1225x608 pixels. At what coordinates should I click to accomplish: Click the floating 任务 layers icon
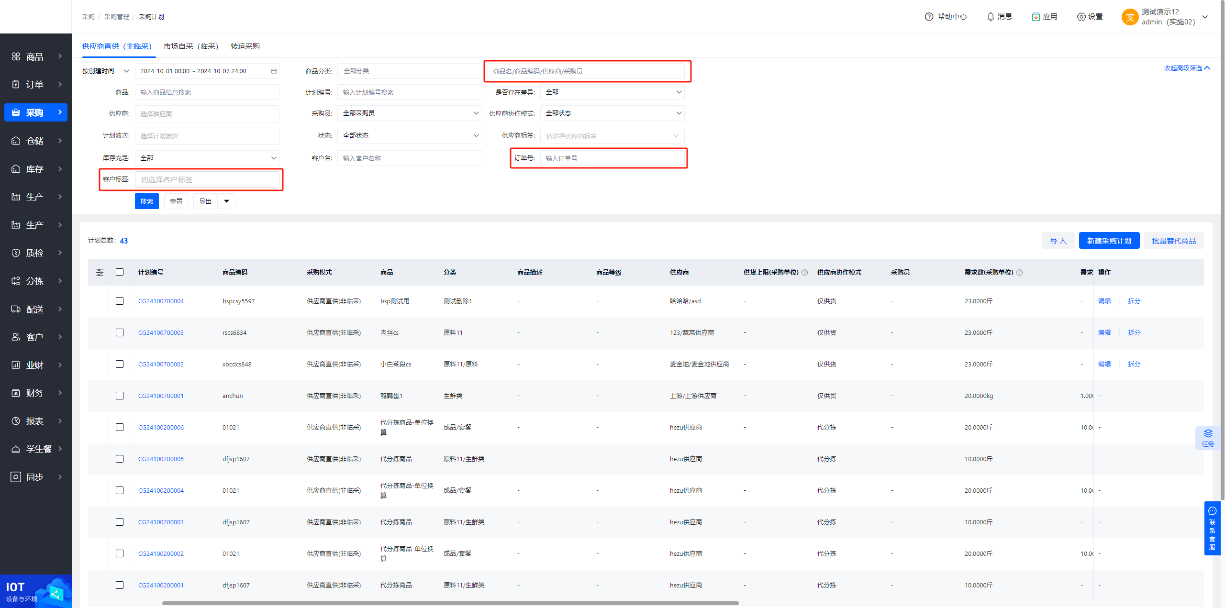[x=1208, y=433]
